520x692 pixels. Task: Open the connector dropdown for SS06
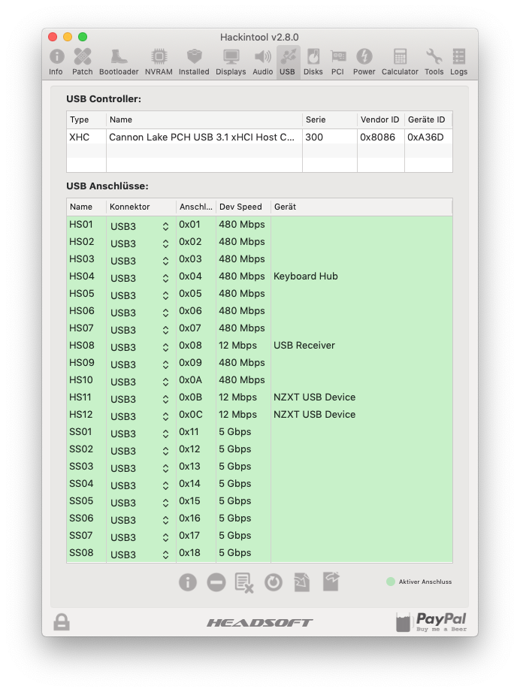[140, 520]
